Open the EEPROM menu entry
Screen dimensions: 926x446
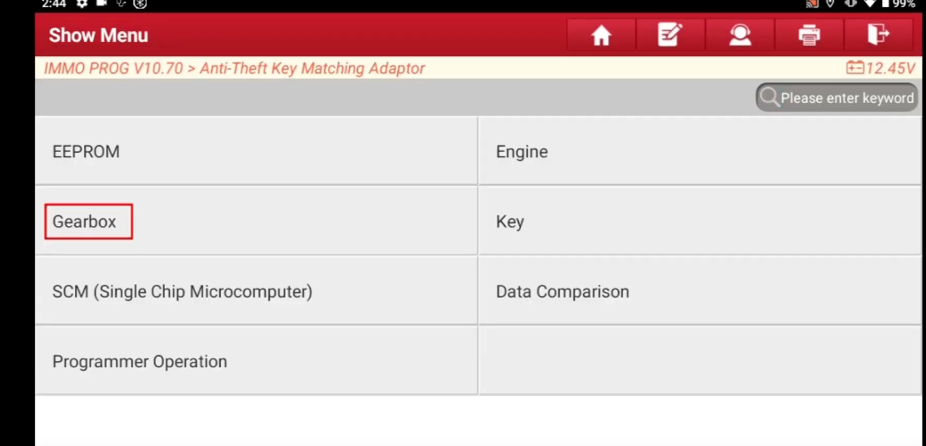(256, 151)
